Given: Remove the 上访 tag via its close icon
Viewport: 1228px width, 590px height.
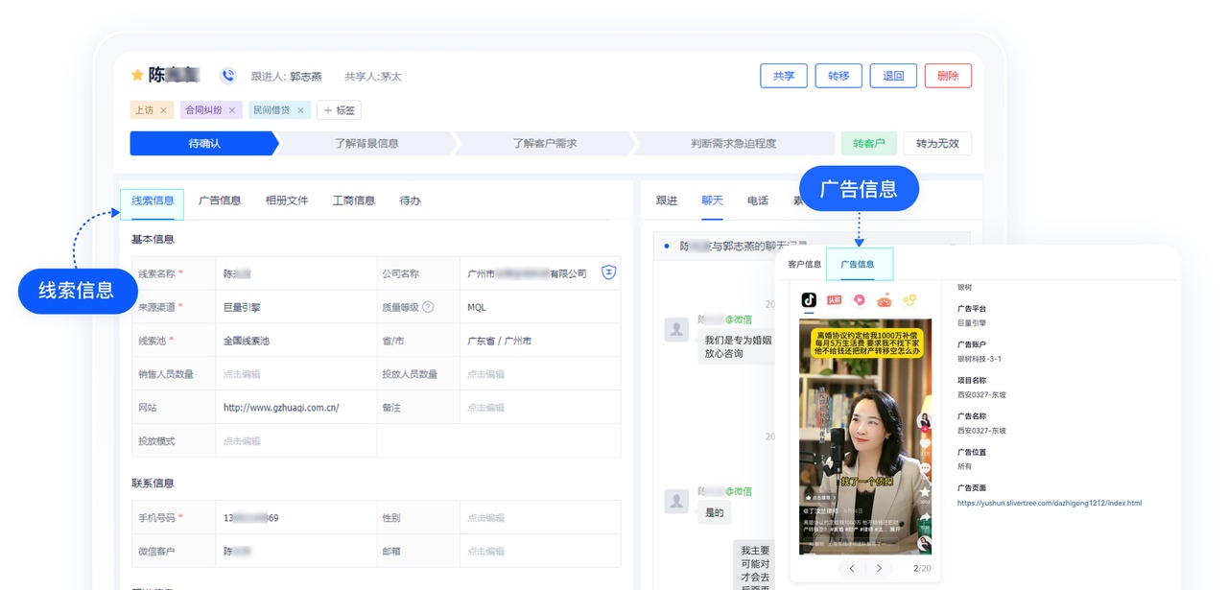Looking at the screenshot, I should [x=162, y=110].
